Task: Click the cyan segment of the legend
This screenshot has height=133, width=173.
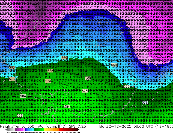Action: tap(33, 129)
